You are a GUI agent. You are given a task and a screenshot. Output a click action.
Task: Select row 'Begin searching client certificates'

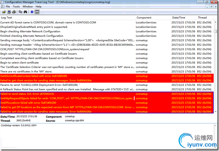coord(107,54)
